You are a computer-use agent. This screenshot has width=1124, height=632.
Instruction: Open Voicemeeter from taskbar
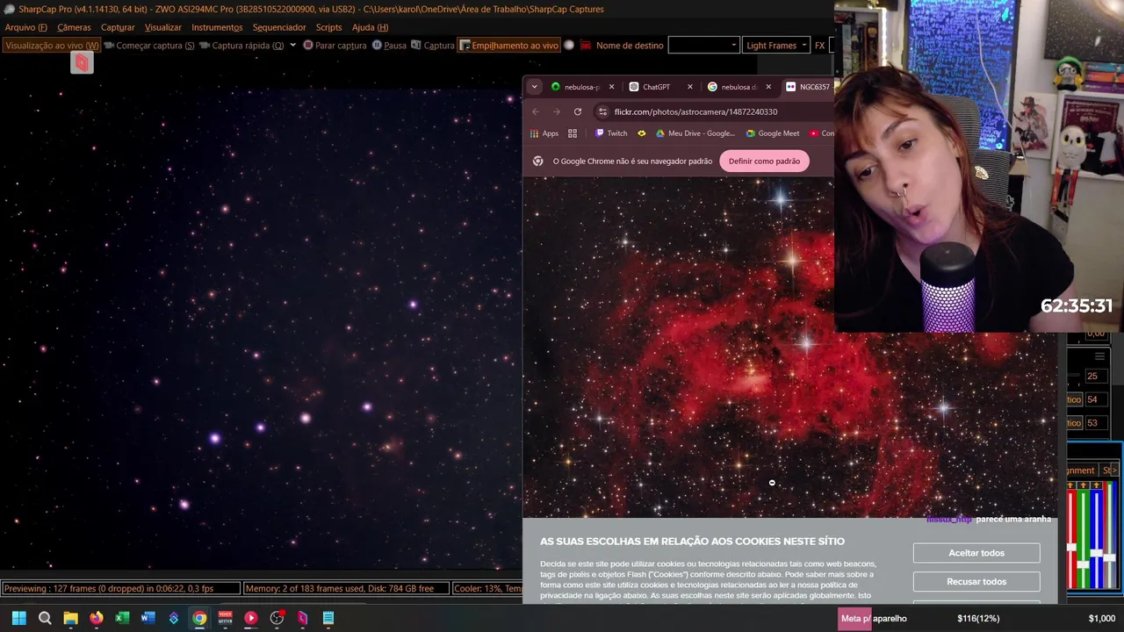click(x=225, y=618)
